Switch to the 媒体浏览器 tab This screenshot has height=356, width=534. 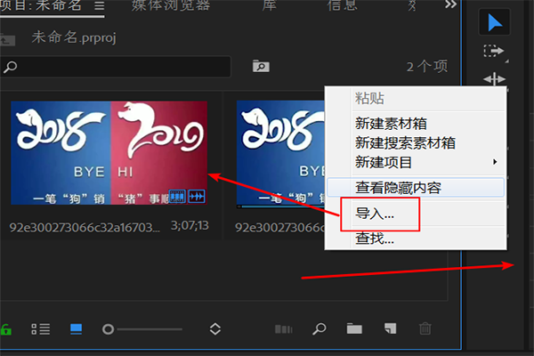click(171, 5)
